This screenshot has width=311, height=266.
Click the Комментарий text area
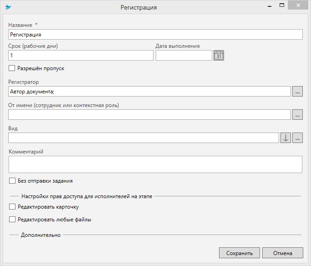click(x=155, y=164)
